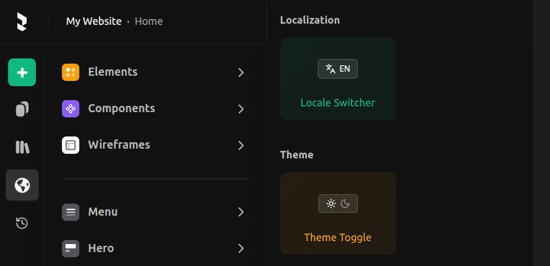The image size is (550, 266).
Task: Expand the Menu category chevron
Action: (241, 212)
